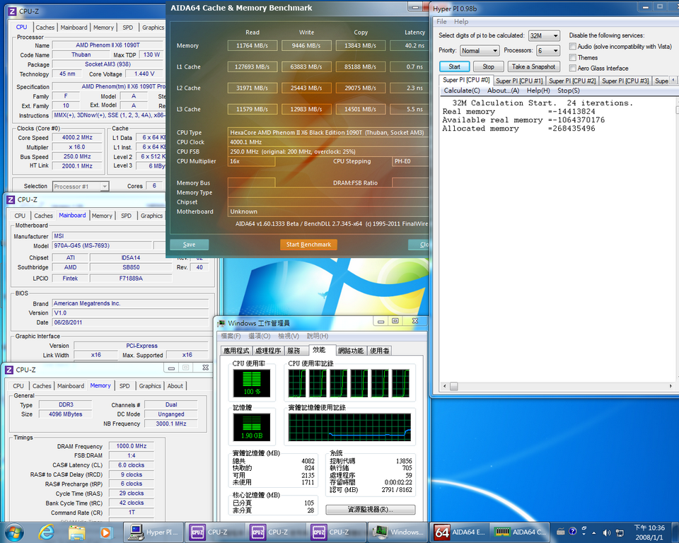This screenshot has width=679, height=543.
Task: Open Resource Monitor button in Task Manager
Action: pyautogui.click(x=370, y=510)
